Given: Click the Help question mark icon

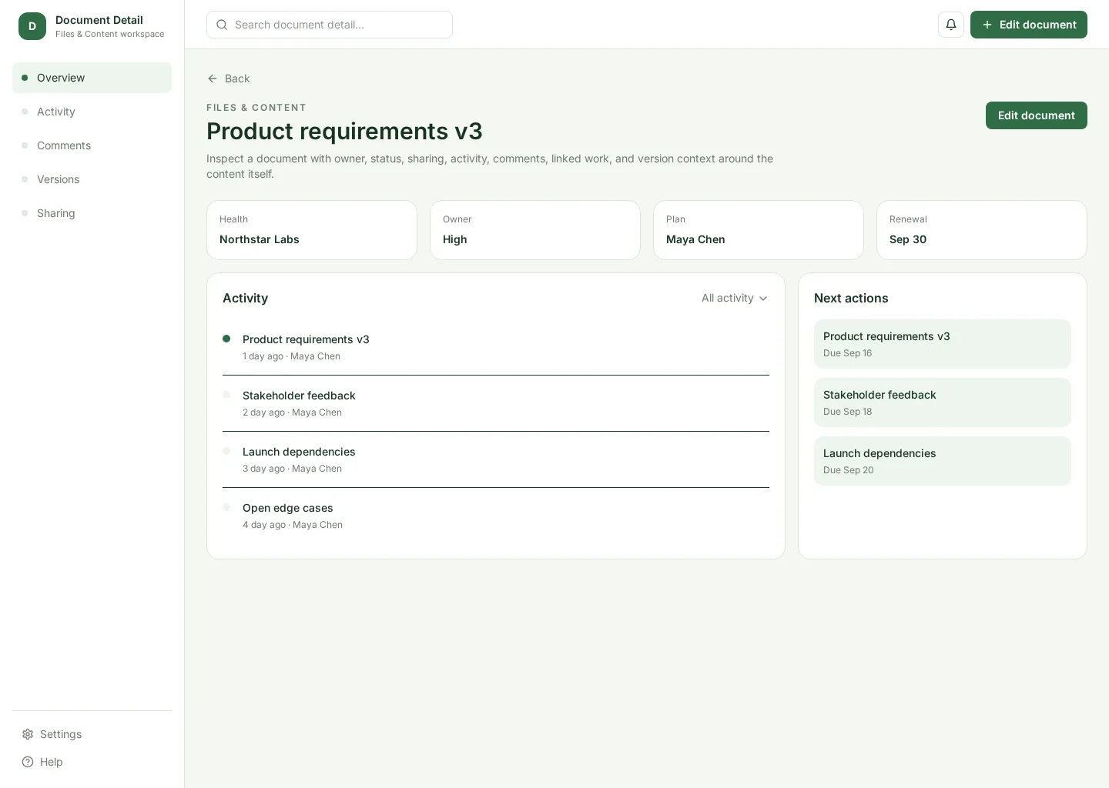Looking at the screenshot, I should (x=28, y=762).
